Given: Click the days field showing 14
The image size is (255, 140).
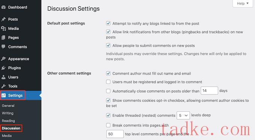Looking at the screenshot, I should pyautogui.click(x=209, y=91).
